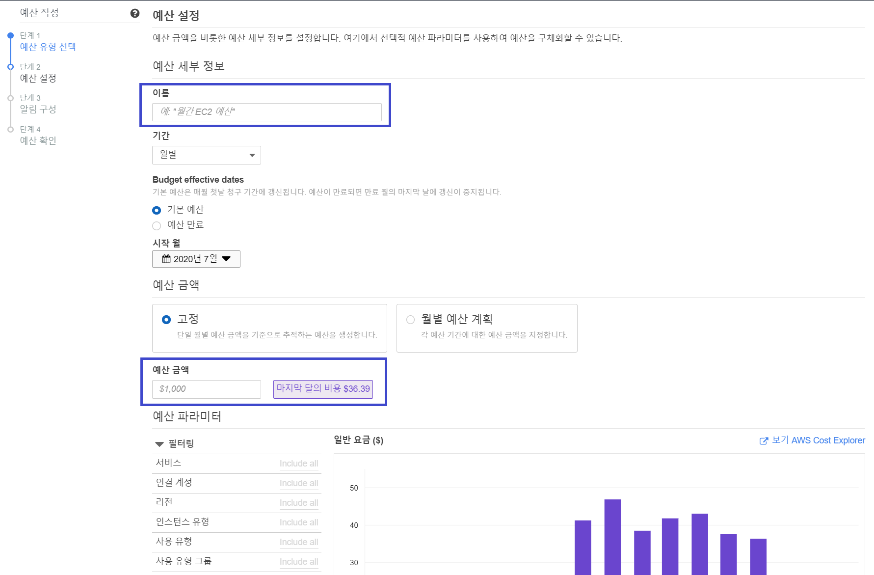Image resolution: width=874 pixels, height=575 pixels.
Task: Choose the 월별 예산 계획 option
Action: (x=411, y=320)
